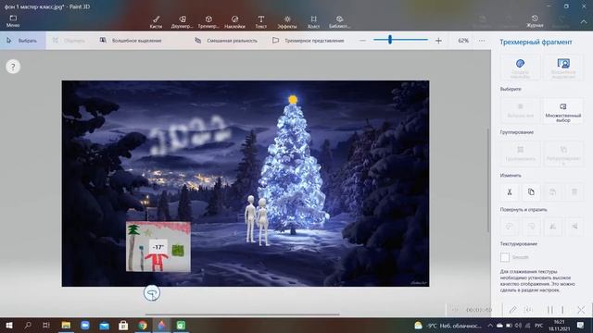
Task: Expand hidden system tray icons
Action: (490, 326)
